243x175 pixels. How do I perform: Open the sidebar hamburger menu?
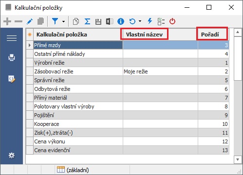point(12,38)
